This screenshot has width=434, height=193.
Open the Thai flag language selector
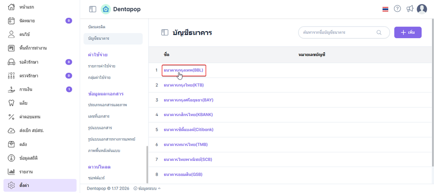(385, 9)
